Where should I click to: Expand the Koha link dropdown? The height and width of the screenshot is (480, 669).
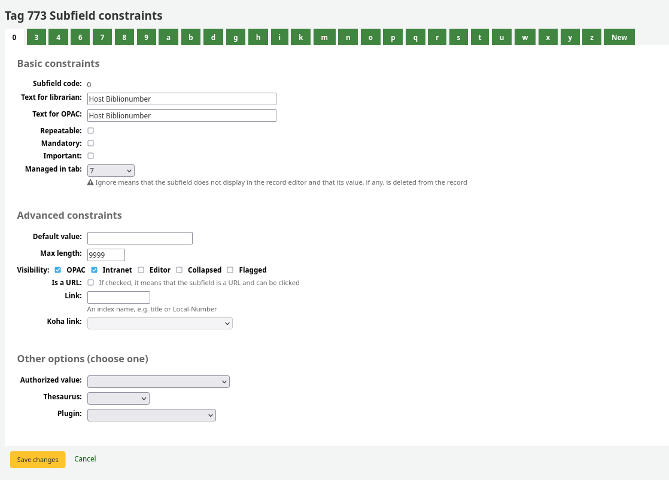(x=160, y=323)
